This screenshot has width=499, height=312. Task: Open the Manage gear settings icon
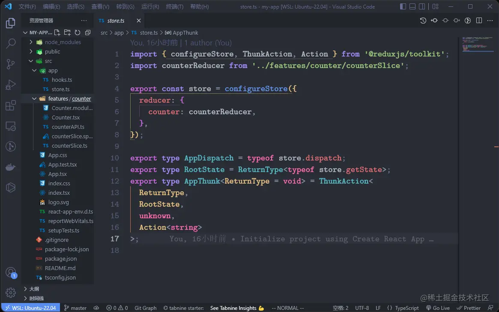(x=11, y=293)
